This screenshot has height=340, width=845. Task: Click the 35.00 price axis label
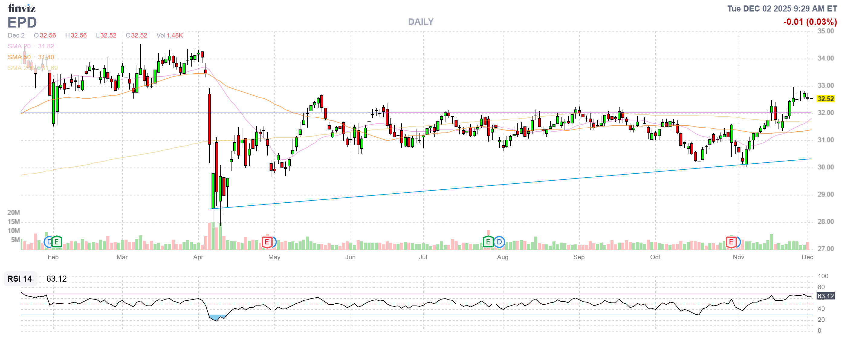825,31
